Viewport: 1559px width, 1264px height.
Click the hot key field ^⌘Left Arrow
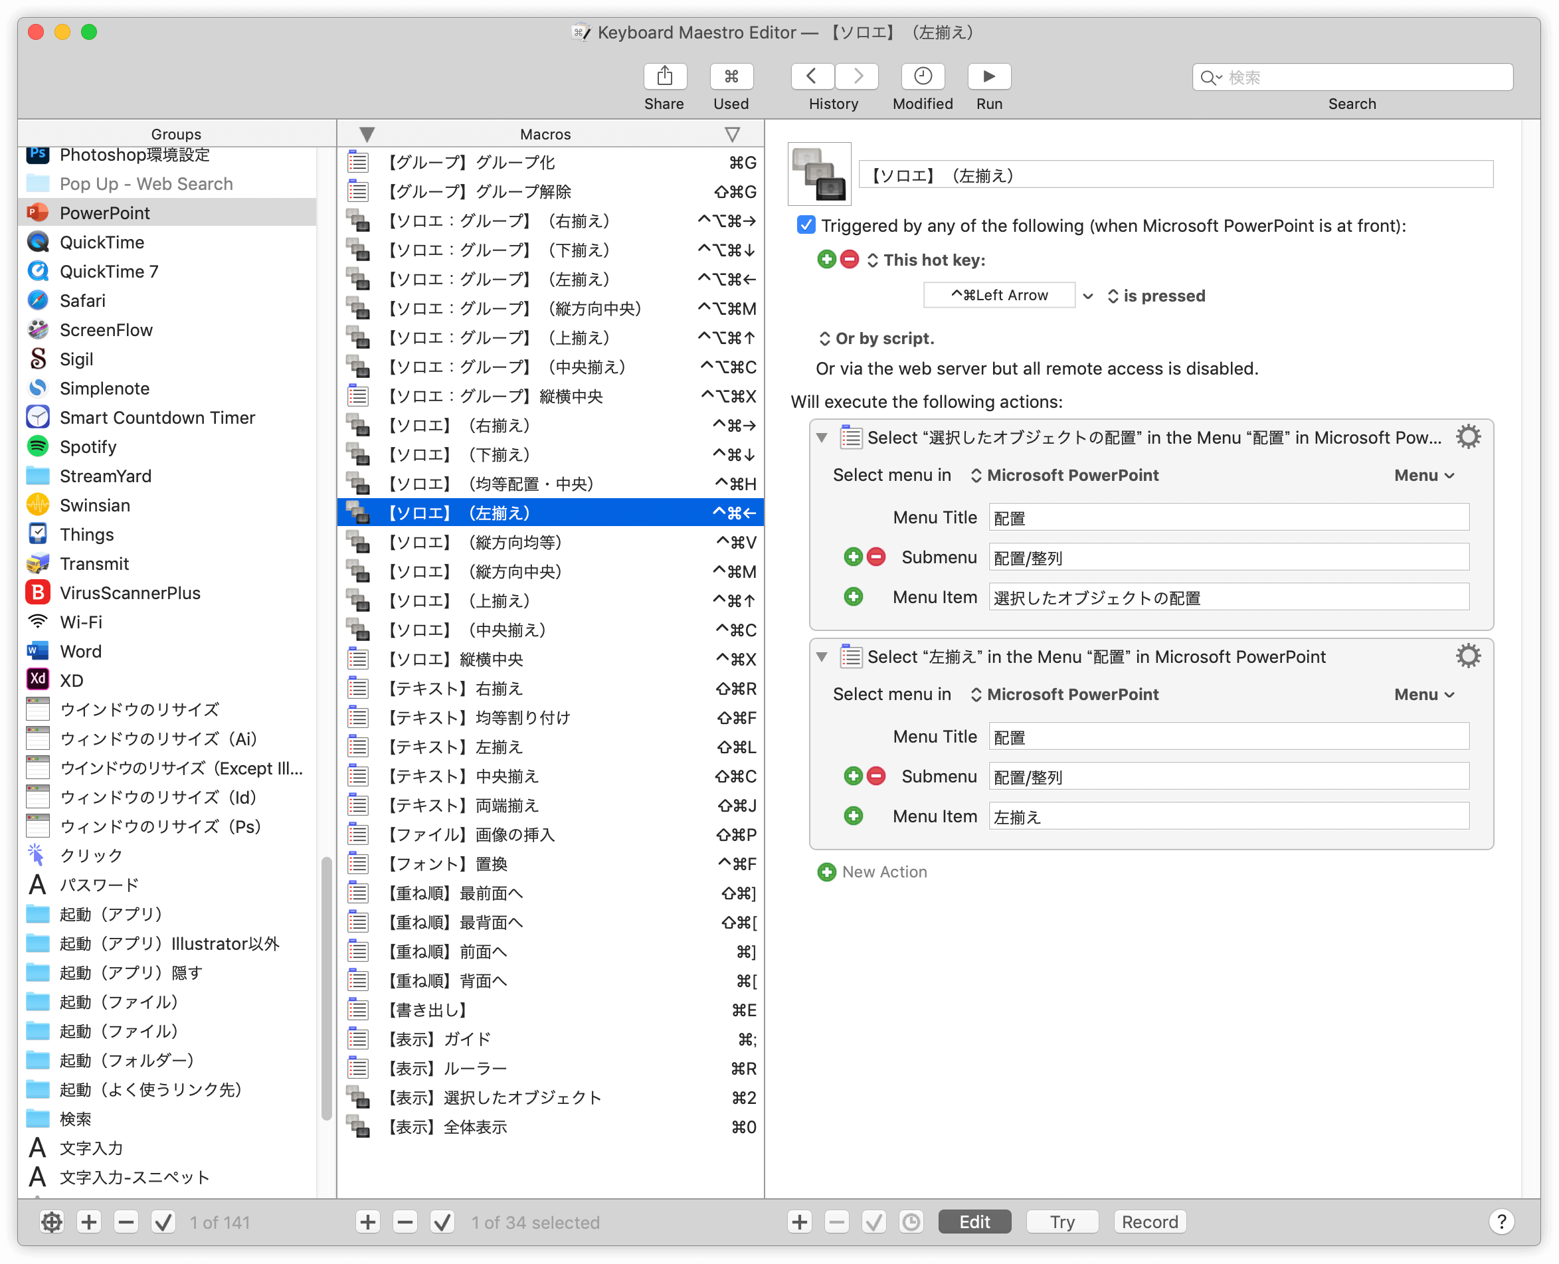click(x=999, y=295)
